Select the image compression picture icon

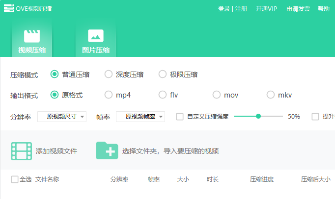click(95, 35)
